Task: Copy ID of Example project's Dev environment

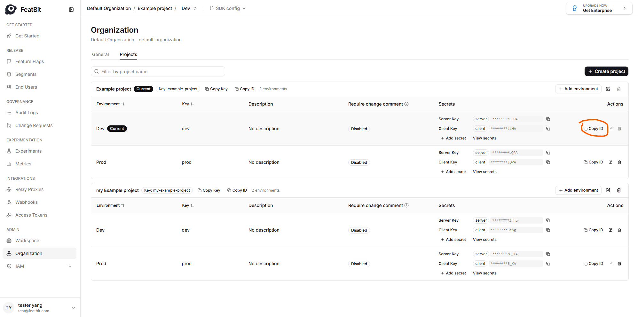Action: [593, 129]
